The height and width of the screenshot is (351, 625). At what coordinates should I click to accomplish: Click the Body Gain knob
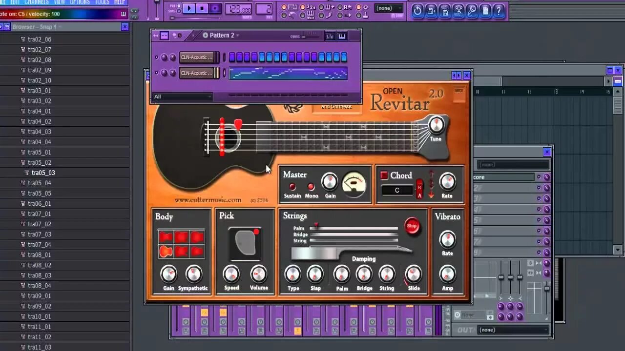(168, 274)
